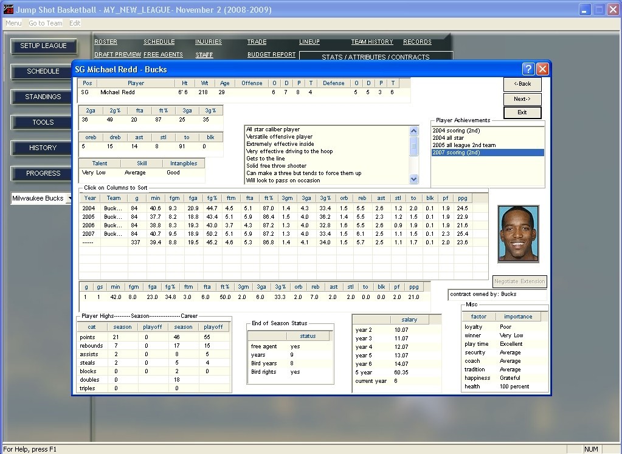Click Michael Redd's player photo
Viewport: 622px width, 454px height.
[518, 233]
